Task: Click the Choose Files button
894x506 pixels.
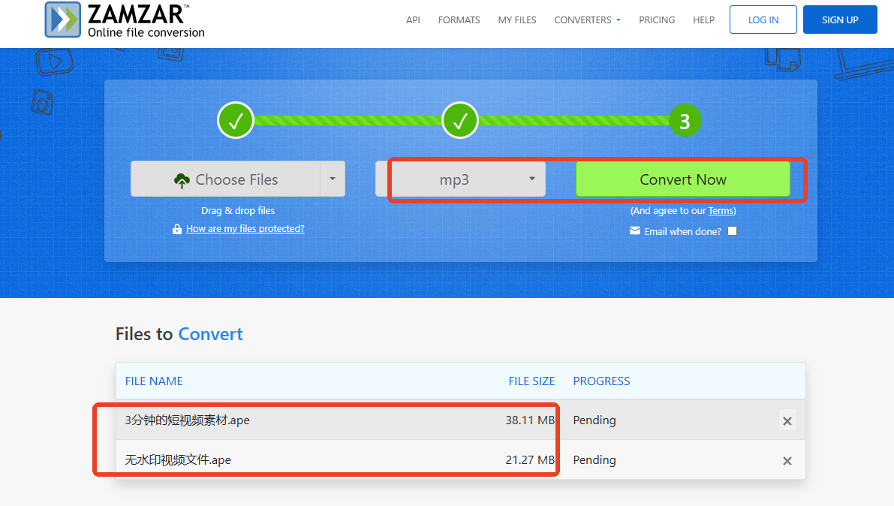Action: [225, 179]
